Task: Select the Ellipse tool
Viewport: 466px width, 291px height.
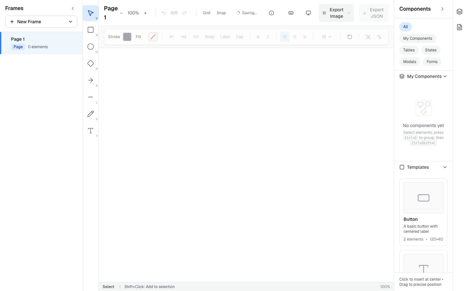Action: point(91,47)
